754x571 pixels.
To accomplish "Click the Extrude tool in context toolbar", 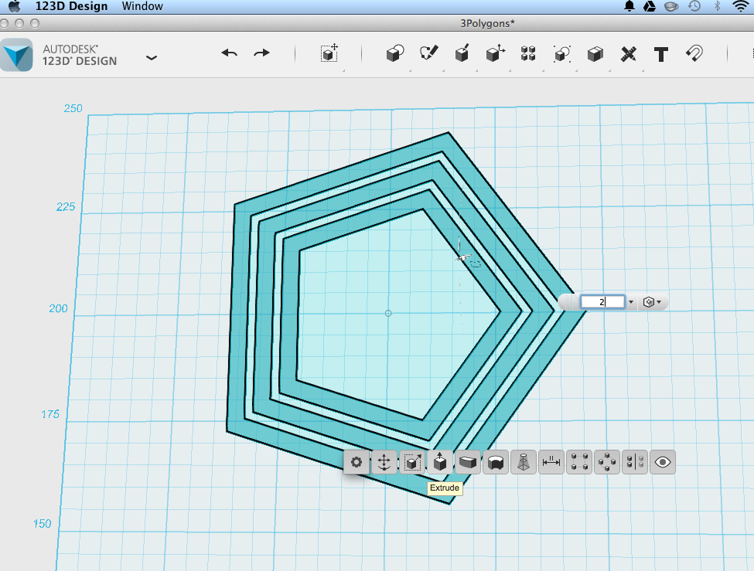I will [439, 462].
